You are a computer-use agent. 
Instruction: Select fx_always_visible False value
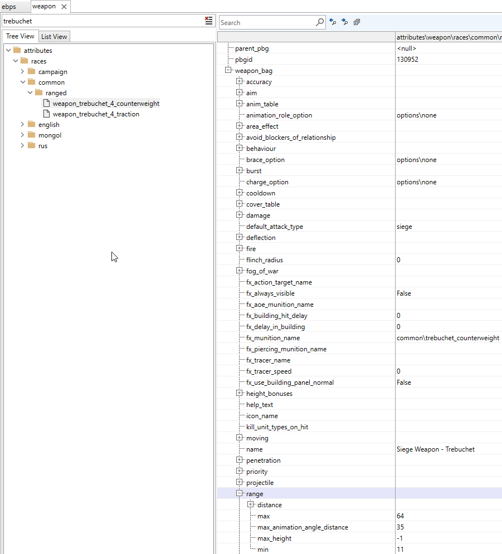[404, 293]
